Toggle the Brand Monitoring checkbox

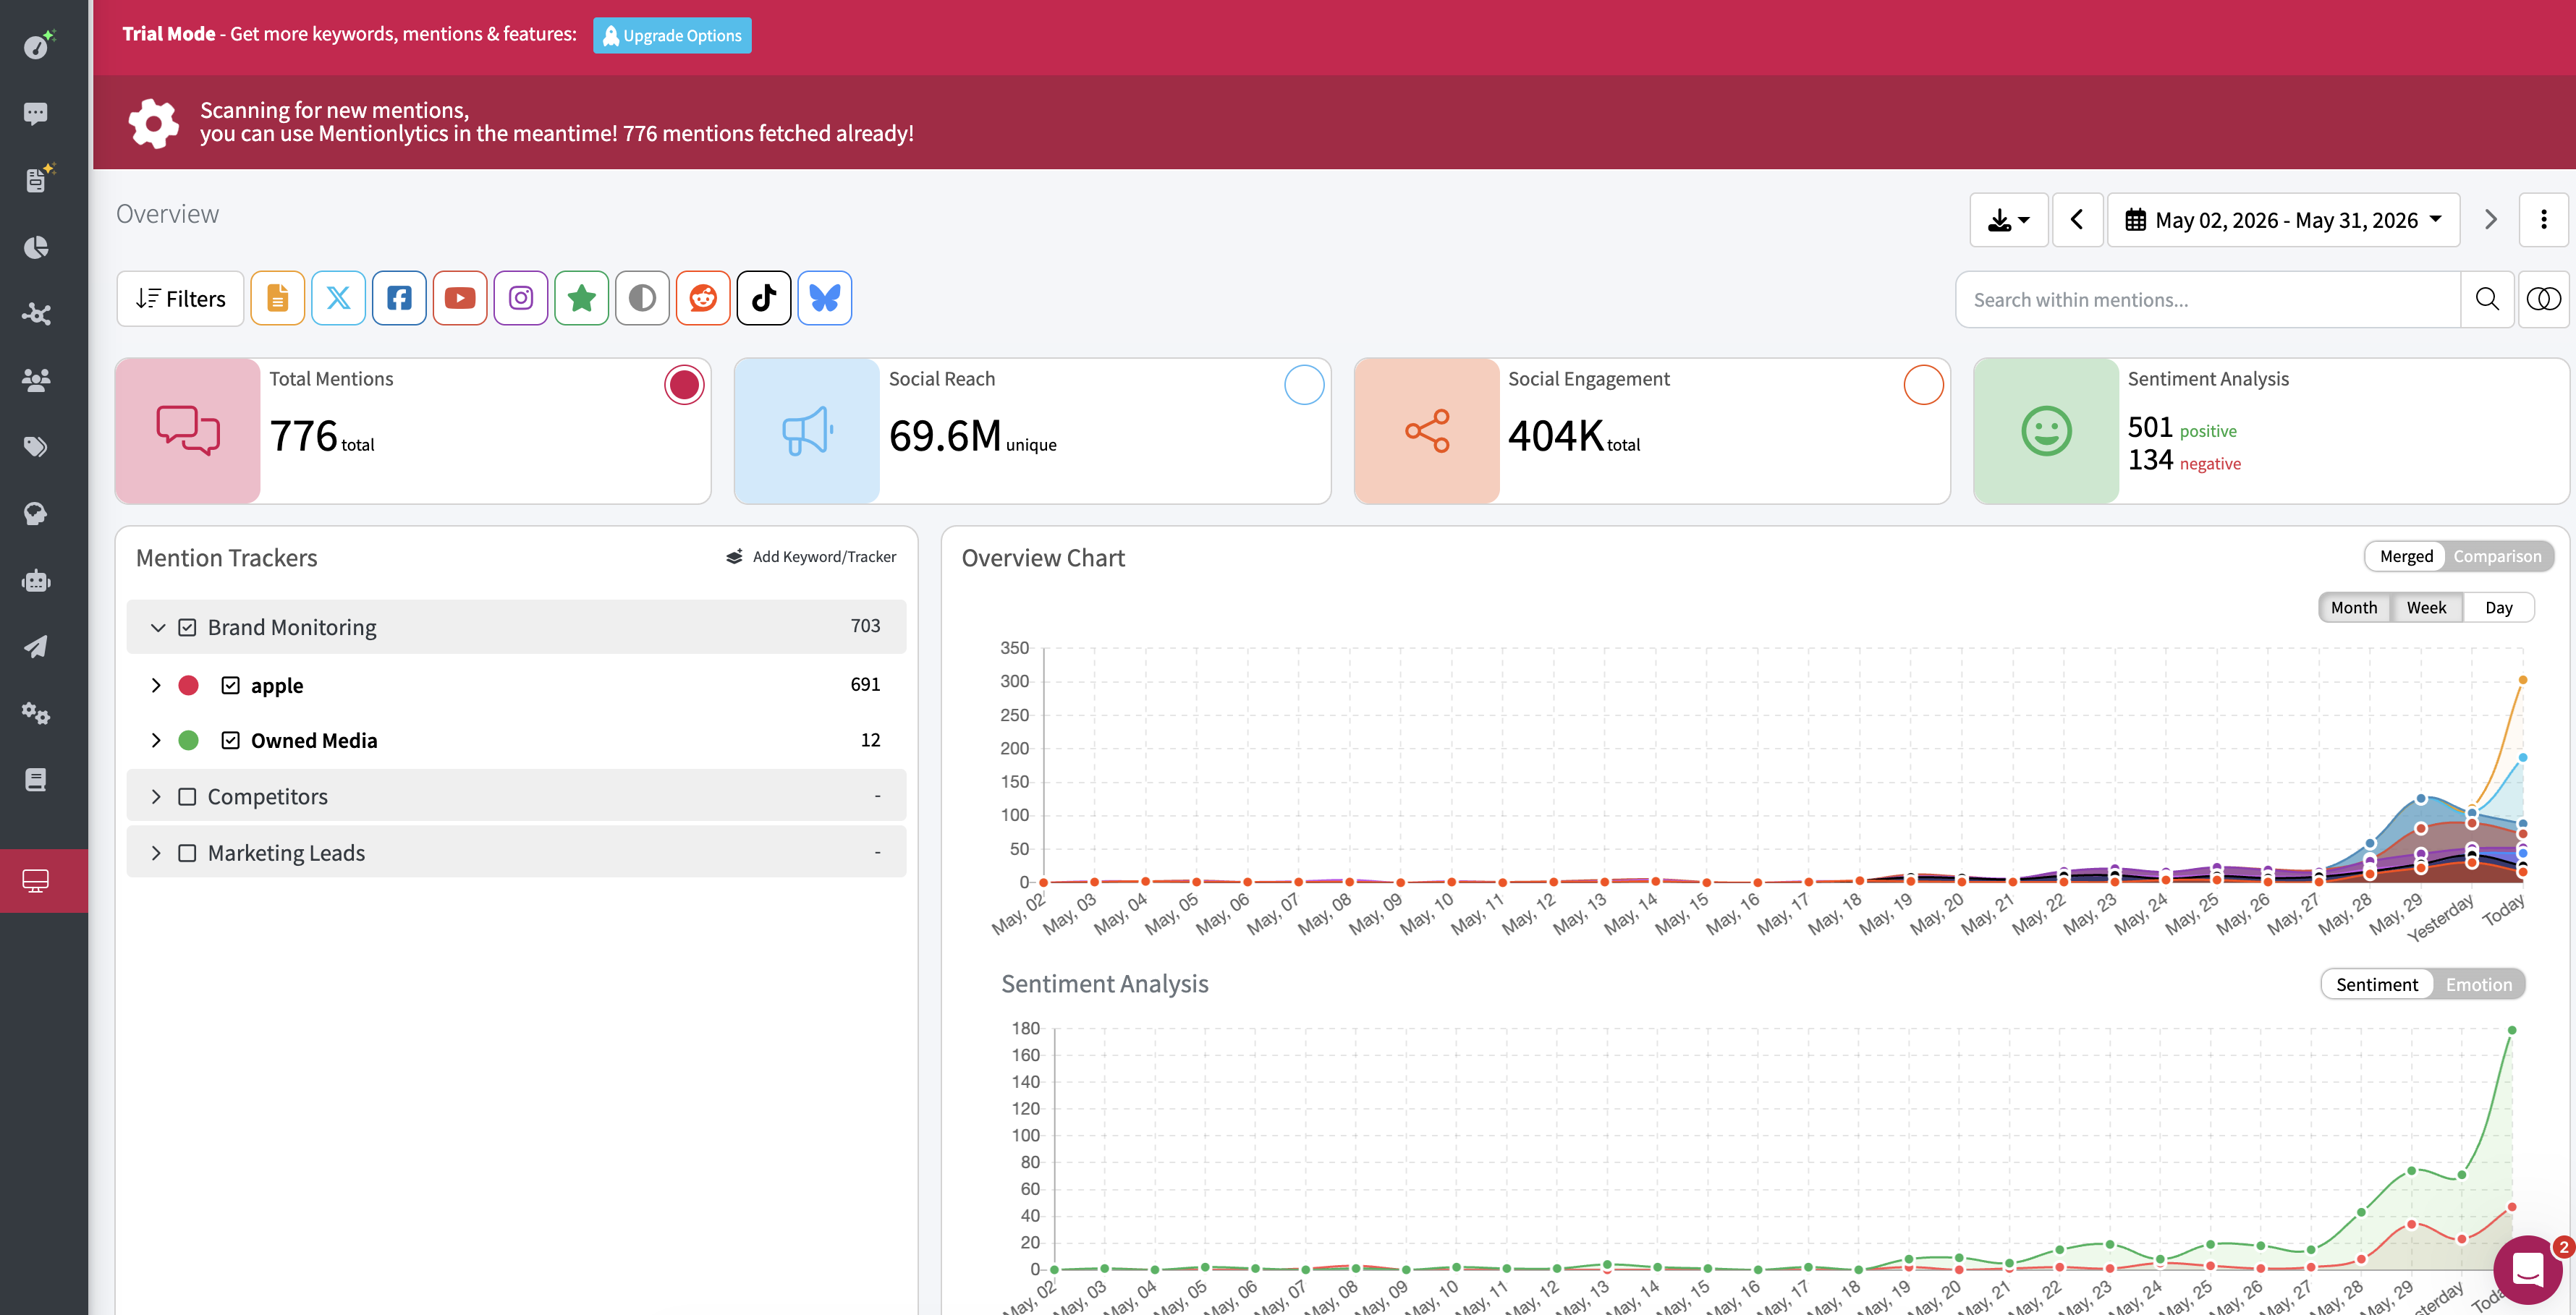(x=187, y=627)
